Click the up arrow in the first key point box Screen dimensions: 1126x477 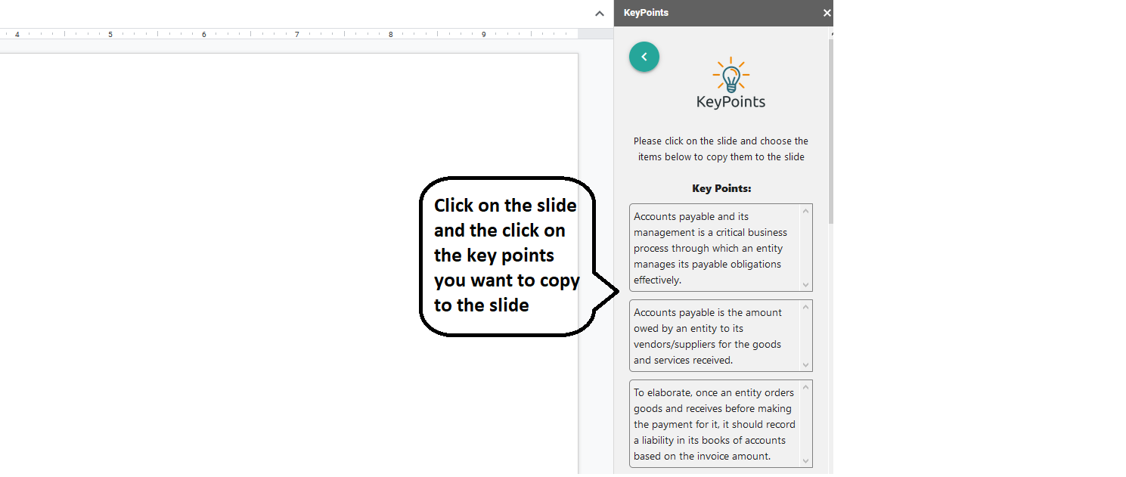pos(806,211)
